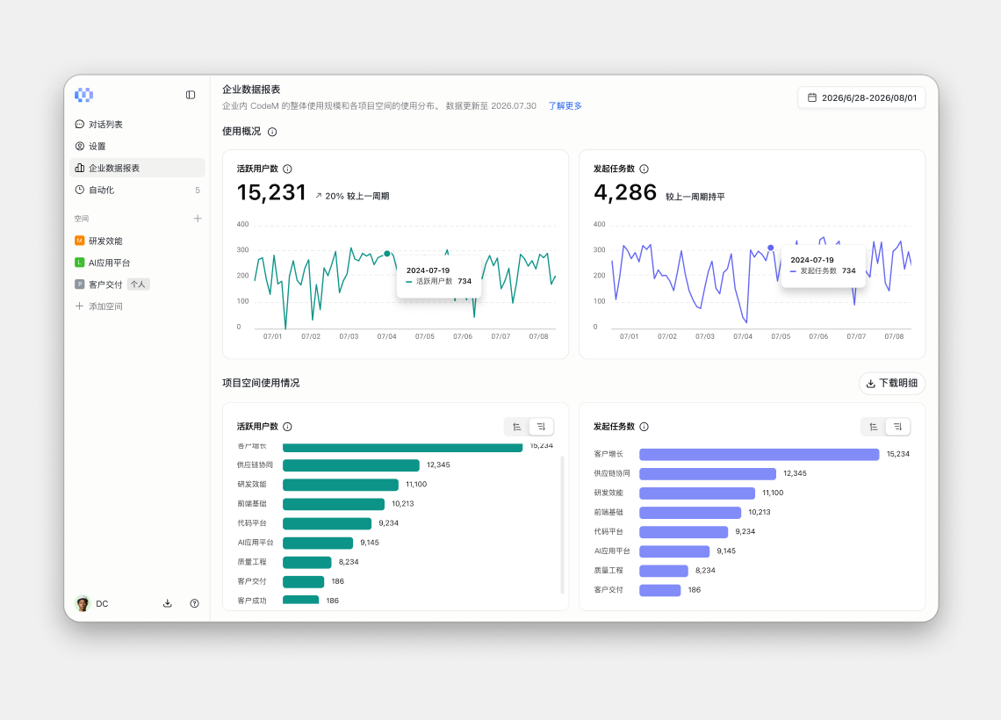Open the 了解更多 link
Viewport: 1001px width, 720px height.
coord(565,106)
